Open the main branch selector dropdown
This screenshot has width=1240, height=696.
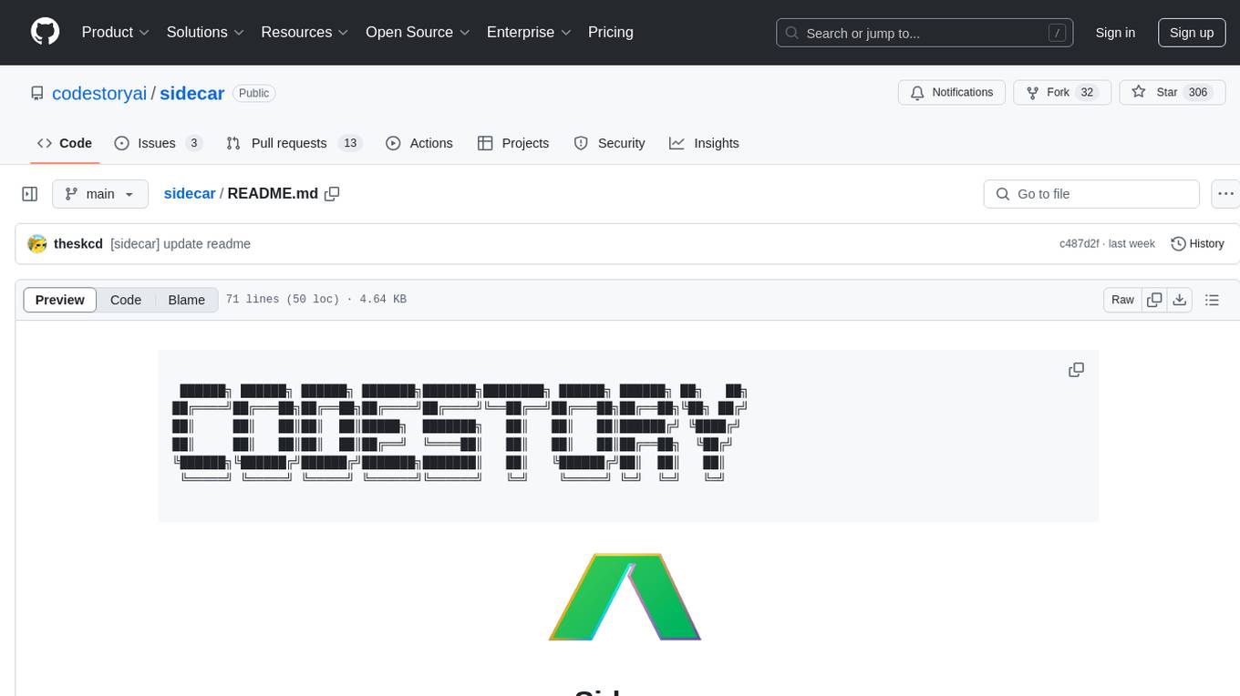coord(100,194)
